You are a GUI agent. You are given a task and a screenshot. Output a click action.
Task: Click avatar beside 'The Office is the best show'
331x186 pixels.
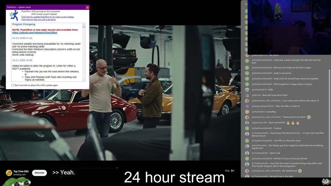click(247, 141)
